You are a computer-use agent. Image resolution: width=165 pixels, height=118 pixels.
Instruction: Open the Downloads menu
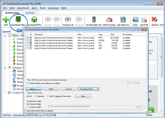click(x=23, y=8)
